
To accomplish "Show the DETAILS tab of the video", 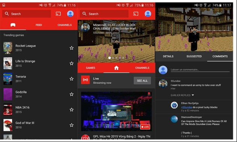I will [168, 56].
